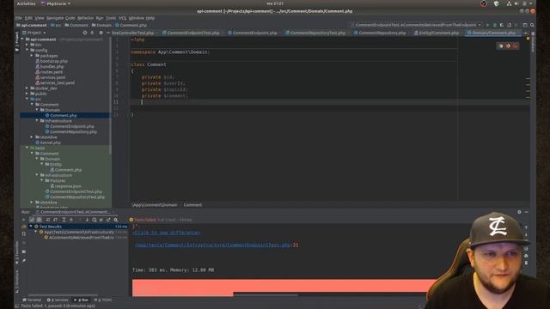The image size is (550, 309).
Task: Open Search Everywhere magnifier in the top-right toolbar
Action: tap(532, 25)
